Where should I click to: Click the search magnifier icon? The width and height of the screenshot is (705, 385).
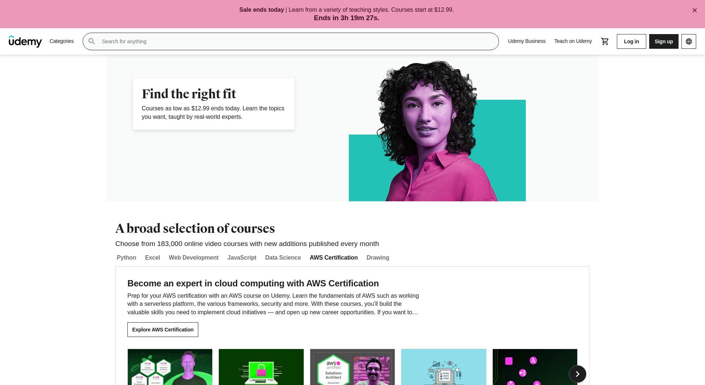pos(92,41)
